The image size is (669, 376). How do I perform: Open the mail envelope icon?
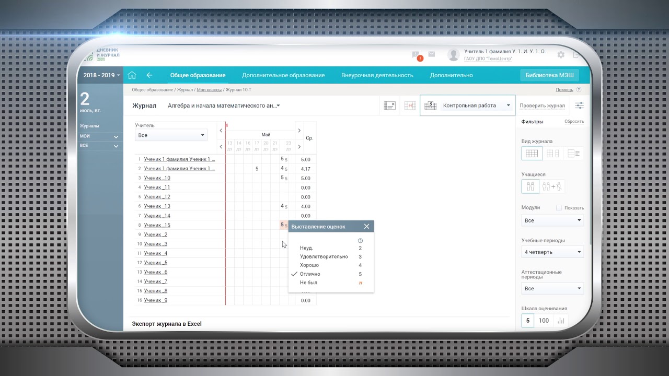tap(432, 54)
